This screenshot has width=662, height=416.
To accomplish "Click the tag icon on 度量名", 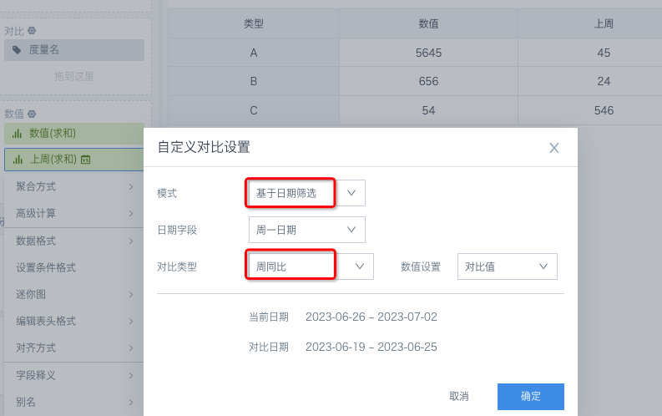I will [x=17, y=50].
